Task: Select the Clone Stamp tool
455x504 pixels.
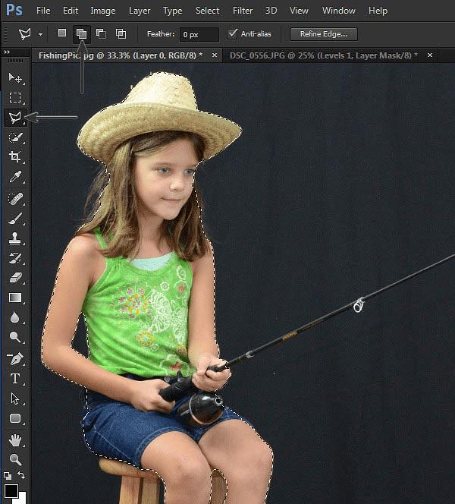Action: 15,238
